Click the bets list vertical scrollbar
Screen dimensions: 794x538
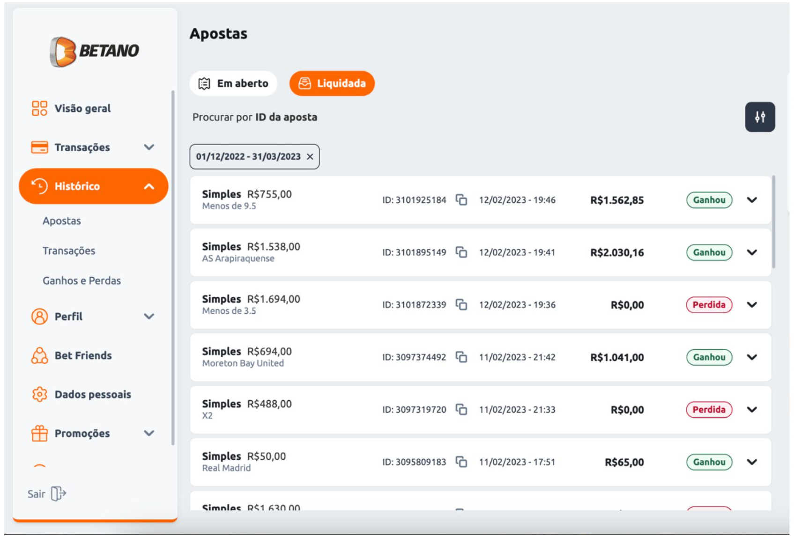pyautogui.click(x=773, y=222)
